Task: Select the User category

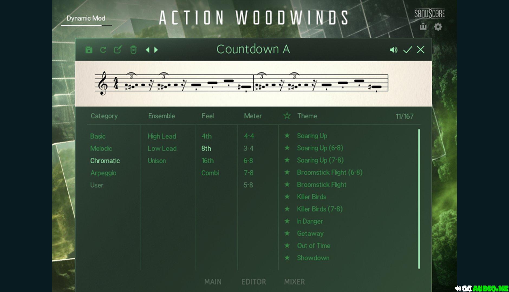Action: [x=97, y=185]
